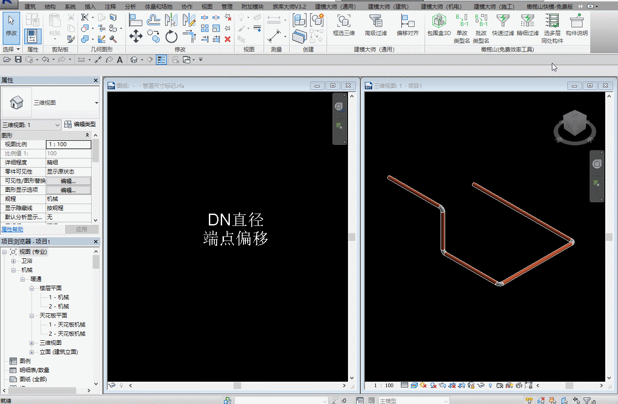Toggle sun path off in view control bar
618x404 pixels.
click(x=423, y=385)
